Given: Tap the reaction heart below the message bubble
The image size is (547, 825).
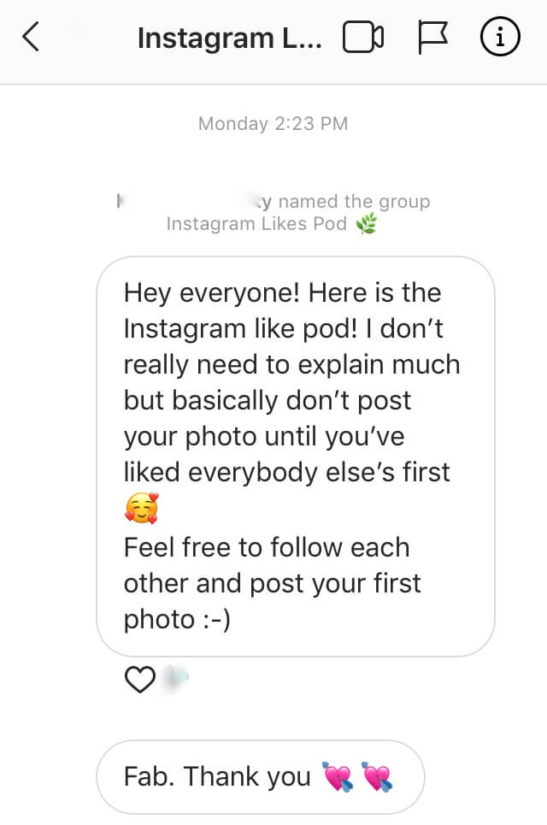Looking at the screenshot, I should coord(138,679).
